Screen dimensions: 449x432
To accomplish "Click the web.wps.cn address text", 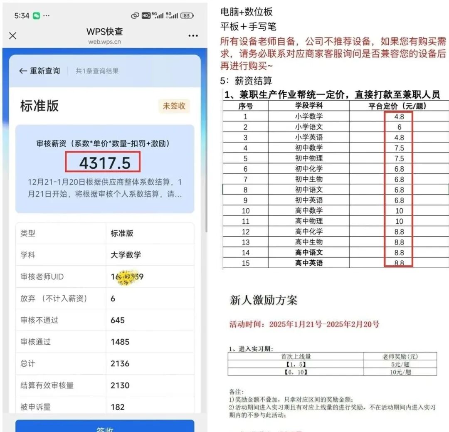I will tap(105, 42).
